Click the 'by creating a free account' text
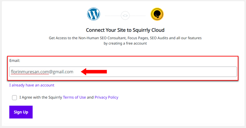 pos(125,43)
